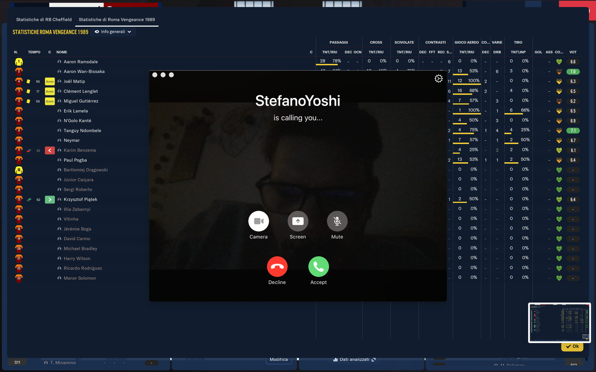Click the Dati analizzati button
The width and height of the screenshot is (596, 372).
[x=353, y=359]
